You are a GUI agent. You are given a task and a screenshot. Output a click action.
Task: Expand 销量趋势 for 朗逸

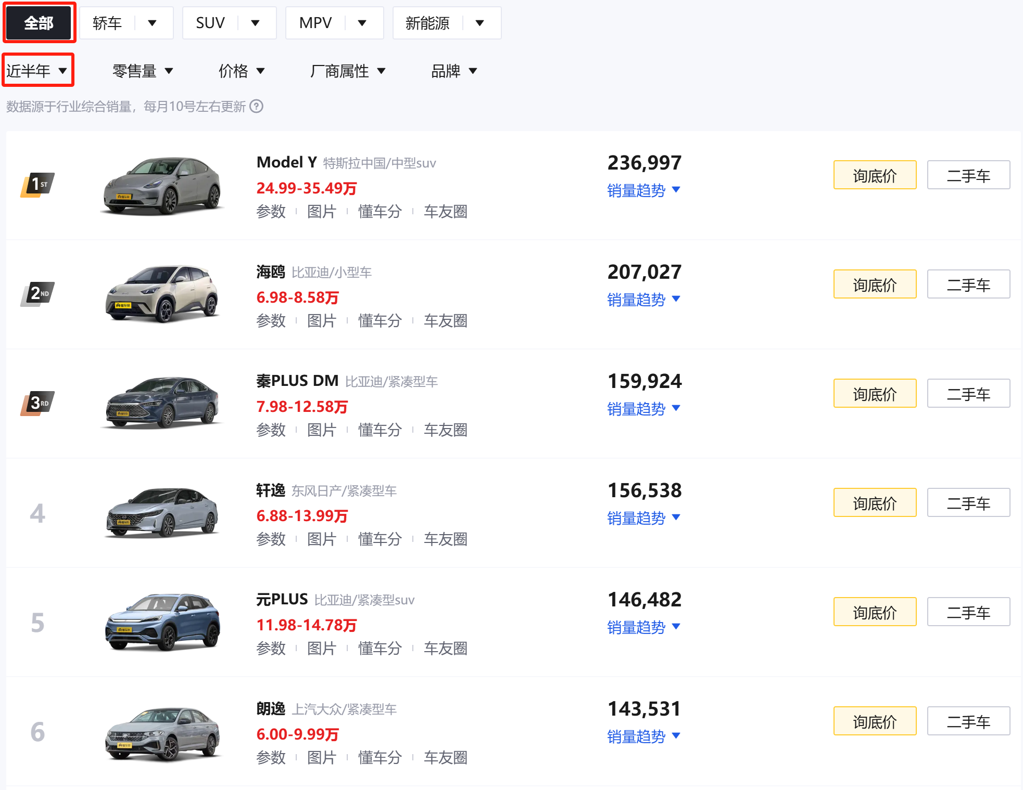(644, 736)
